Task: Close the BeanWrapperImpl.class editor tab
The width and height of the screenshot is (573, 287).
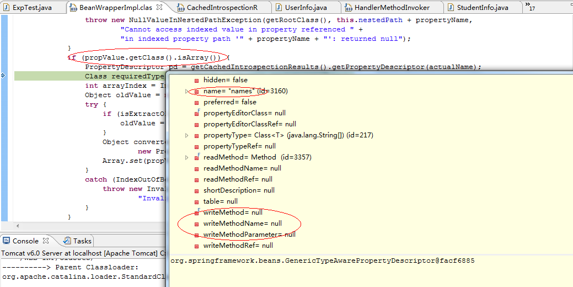Action: pos(159,7)
